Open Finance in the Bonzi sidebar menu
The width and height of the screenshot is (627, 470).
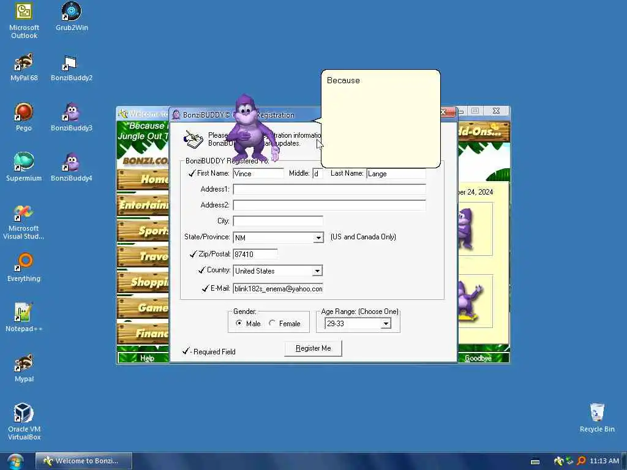143,333
